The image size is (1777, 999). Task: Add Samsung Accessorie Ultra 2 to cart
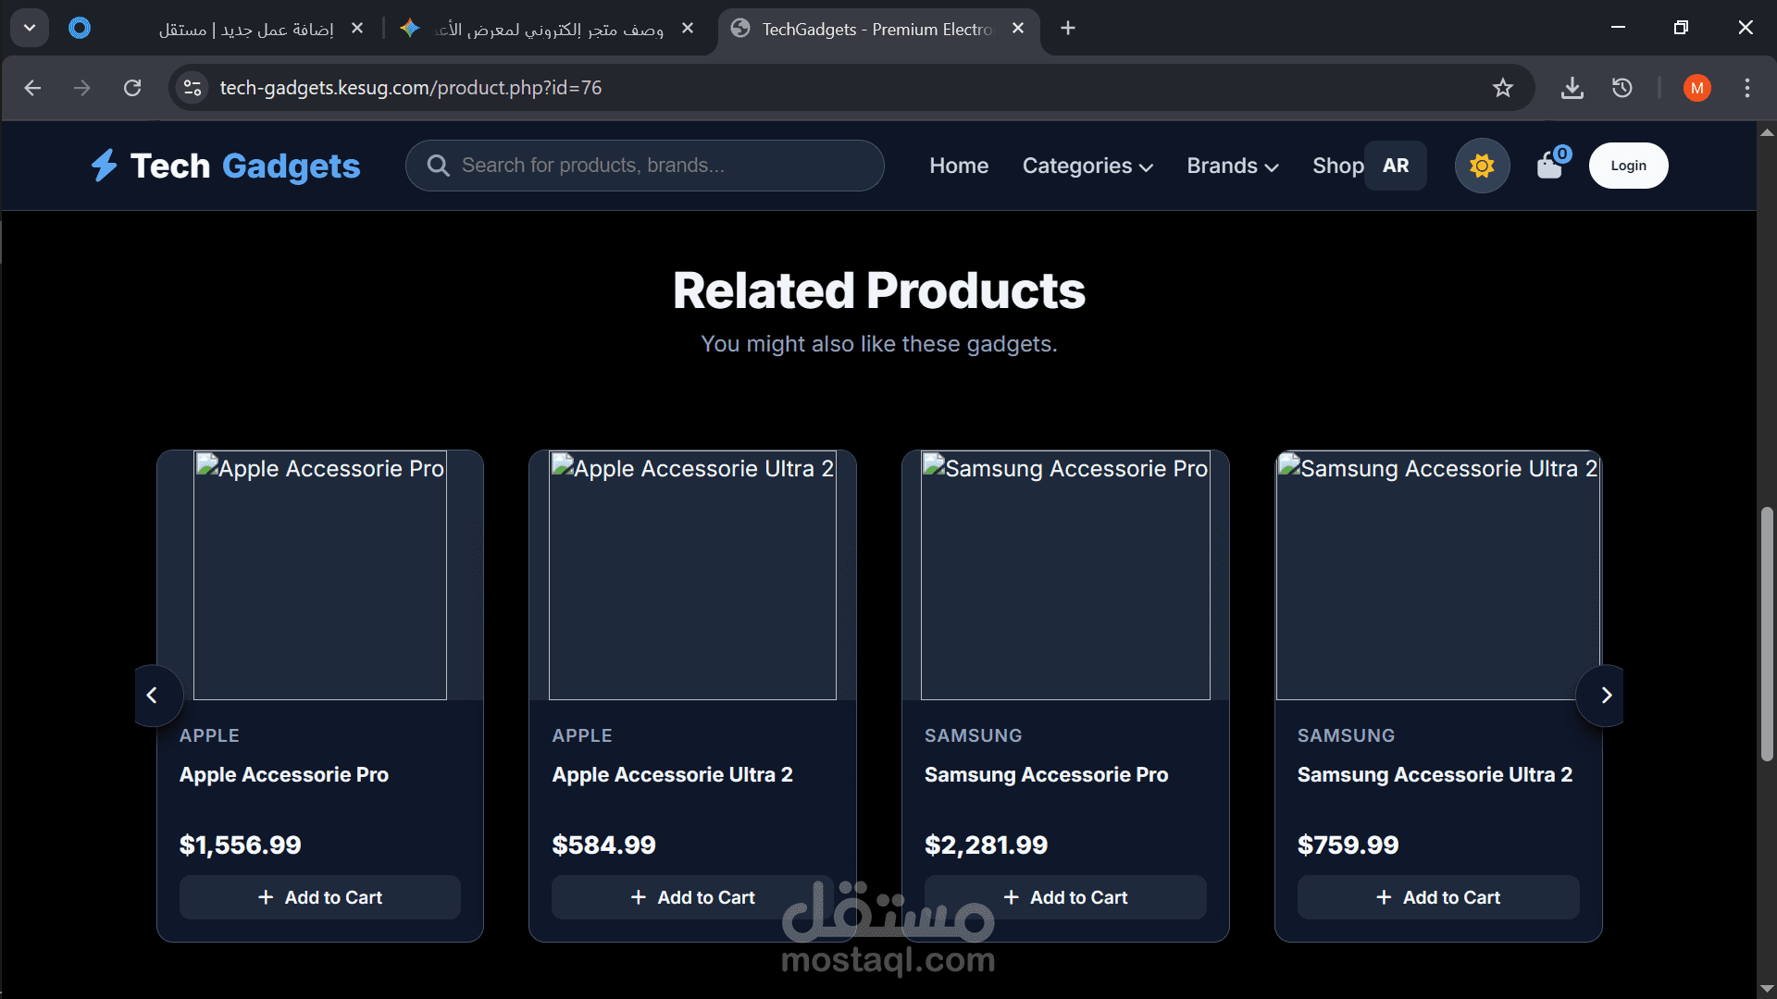(x=1437, y=897)
